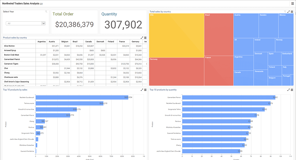This screenshot has width=296, height=160.
Task: Open the Total sales by country panel menu
Action: [x=292, y=11]
